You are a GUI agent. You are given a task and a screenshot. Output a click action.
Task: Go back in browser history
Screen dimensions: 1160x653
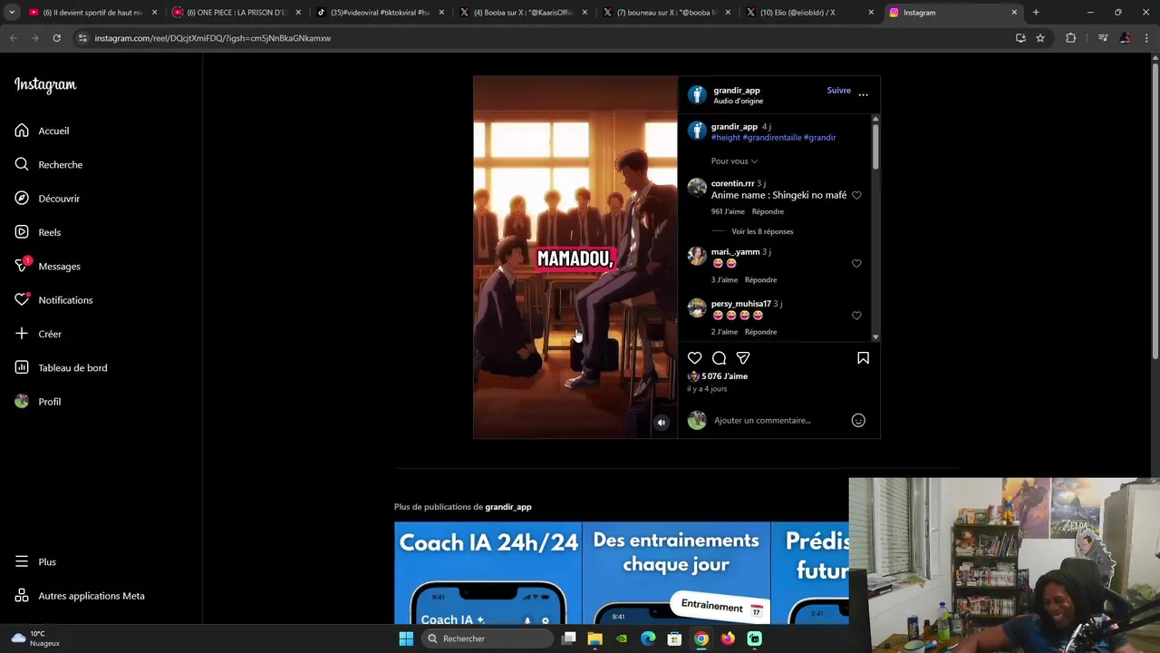(x=14, y=38)
